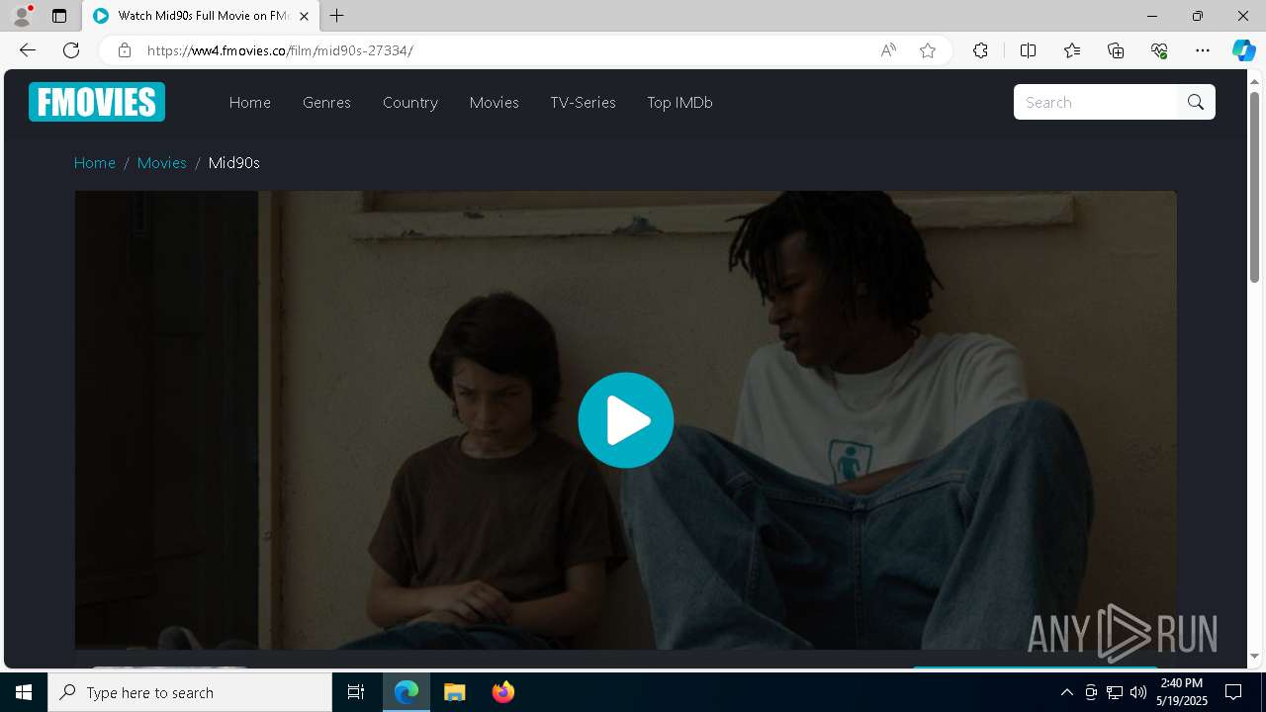Viewport: 1266px width, 712px height.
Task: Open the Read aloud feature
Action: point(888,50)
